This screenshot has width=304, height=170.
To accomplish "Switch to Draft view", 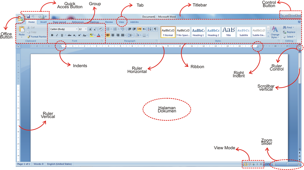I will point(261,164).
